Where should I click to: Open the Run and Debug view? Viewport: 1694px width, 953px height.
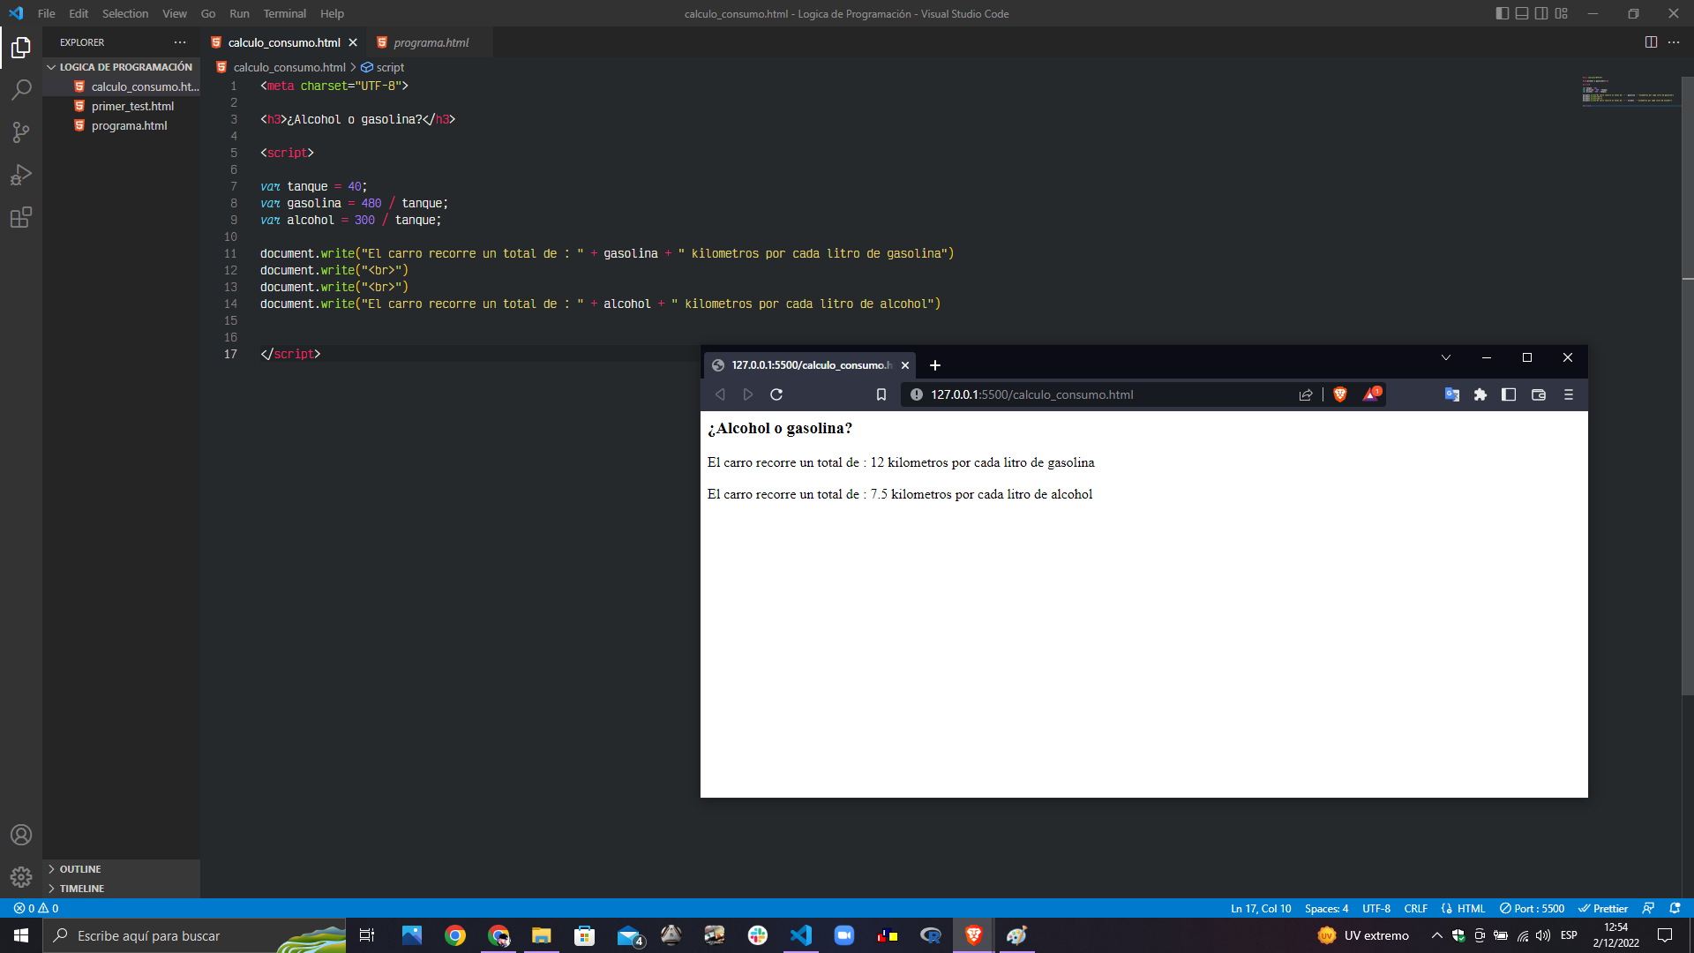(21, 175)
